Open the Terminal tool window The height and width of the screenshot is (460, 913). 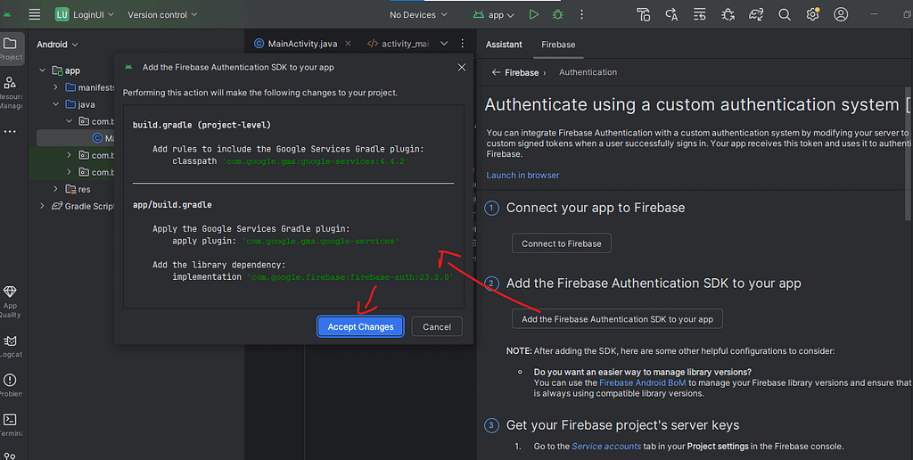pyautogui.click(x=11, y=424)
